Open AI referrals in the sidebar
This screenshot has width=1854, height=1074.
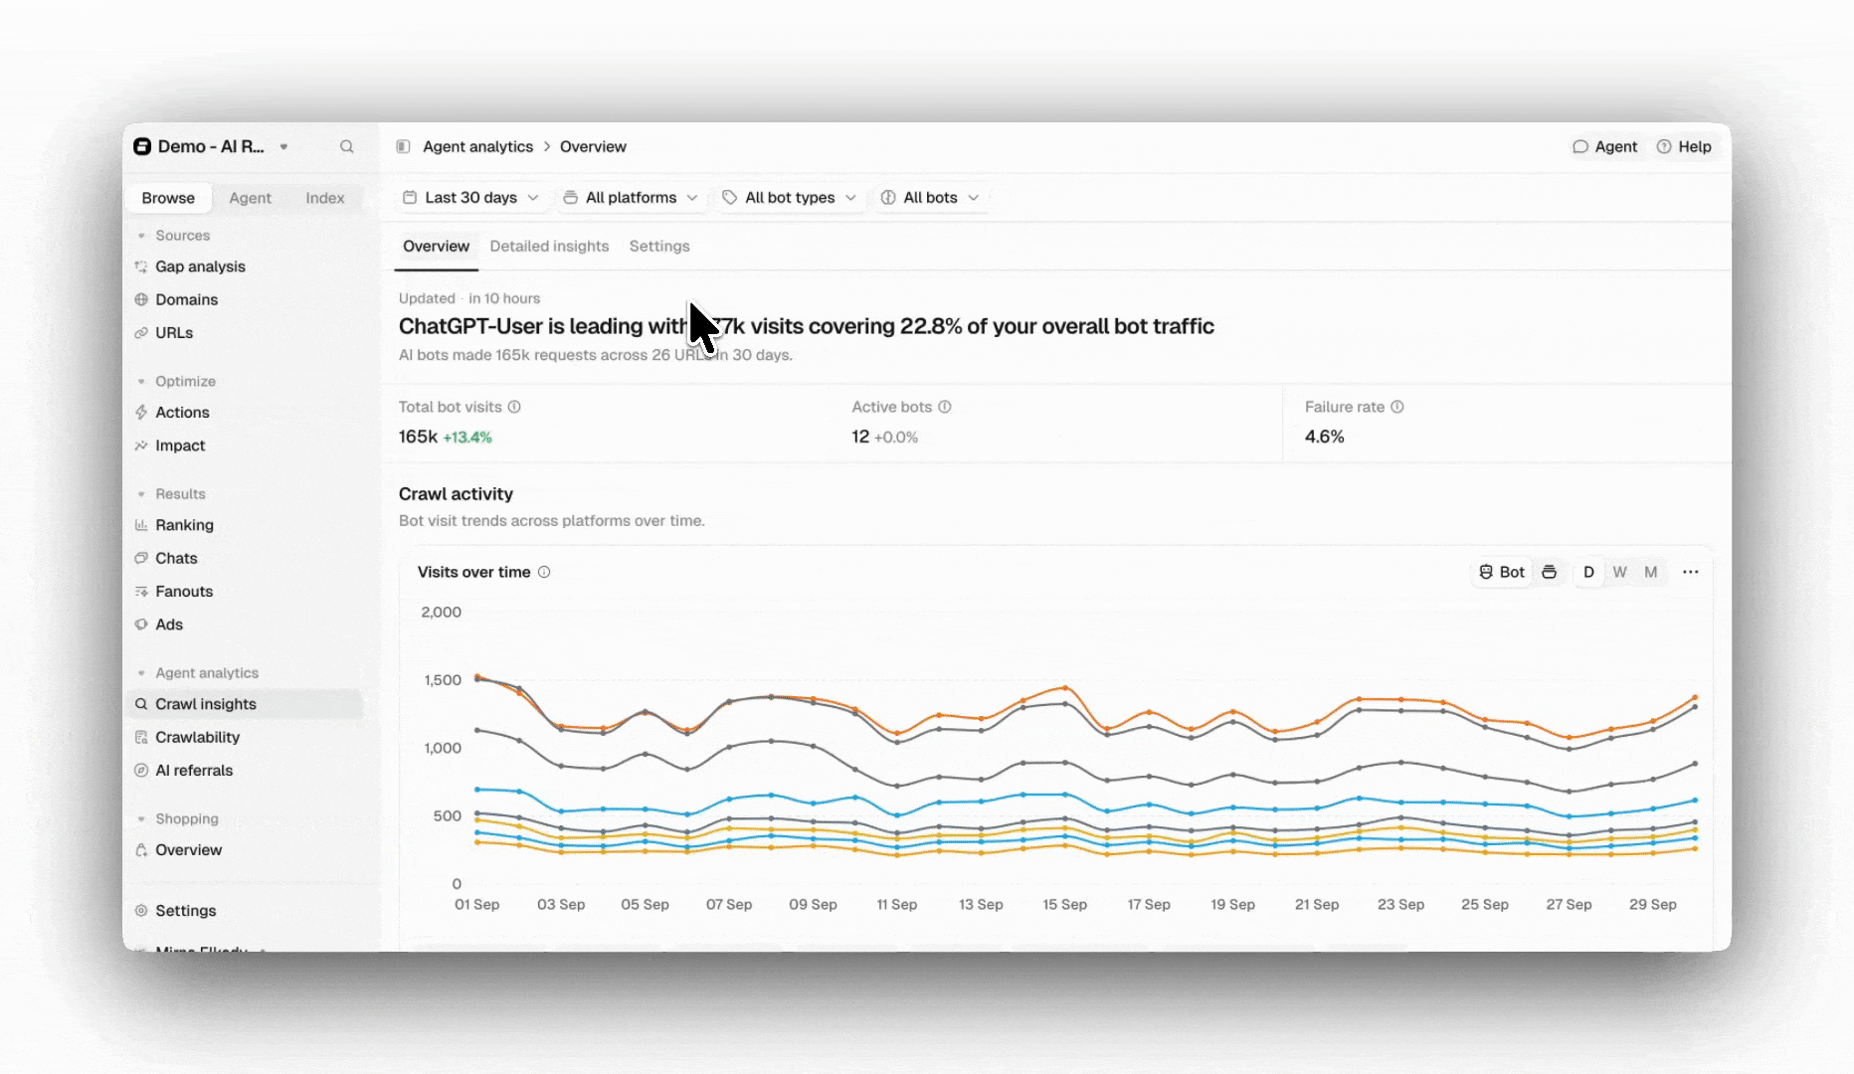[x=194, y=771]
